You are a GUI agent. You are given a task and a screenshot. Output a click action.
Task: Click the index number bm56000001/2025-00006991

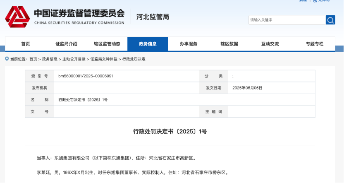[86, 76]
